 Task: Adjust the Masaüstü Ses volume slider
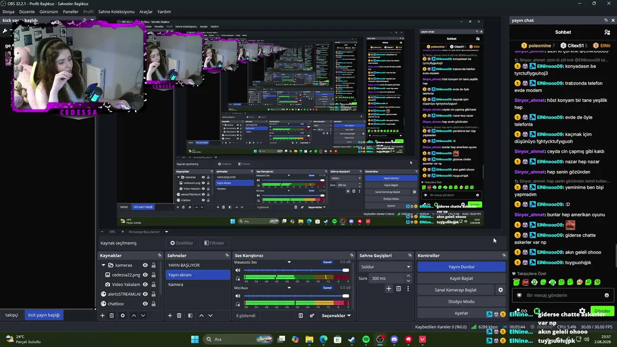(x=296, y=270)
